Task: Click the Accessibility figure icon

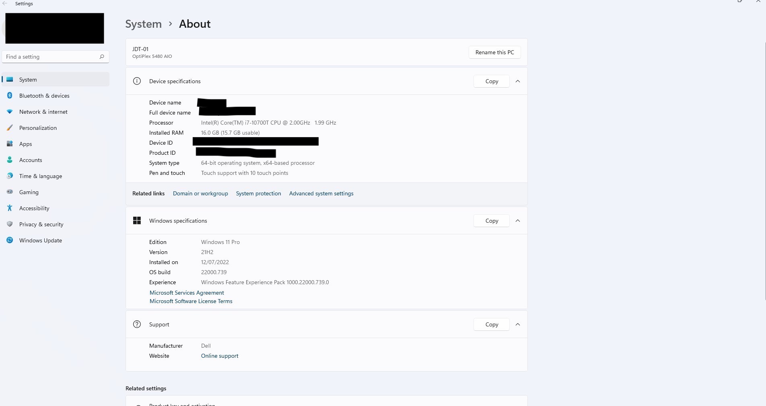Action: pos(10,208)
